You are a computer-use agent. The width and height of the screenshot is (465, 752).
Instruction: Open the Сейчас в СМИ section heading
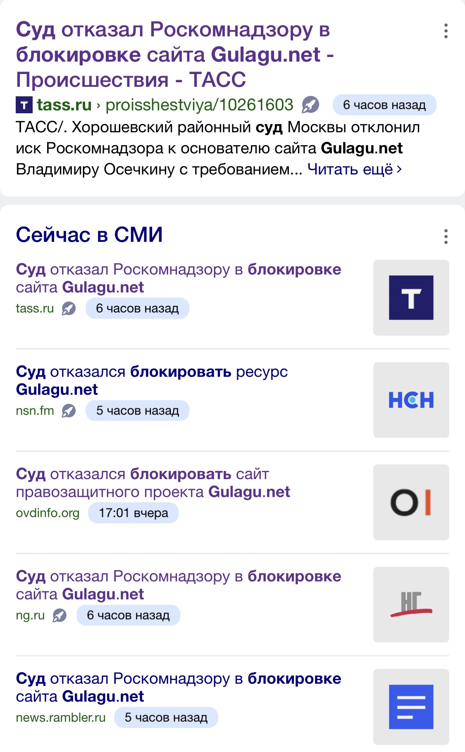coord(89,235)
